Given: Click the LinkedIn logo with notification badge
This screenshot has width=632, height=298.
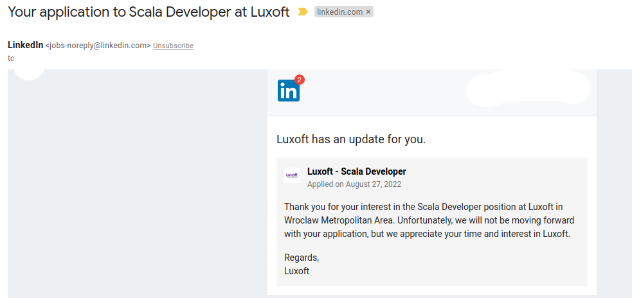Looking at the screenshot, I should [291, 89].
